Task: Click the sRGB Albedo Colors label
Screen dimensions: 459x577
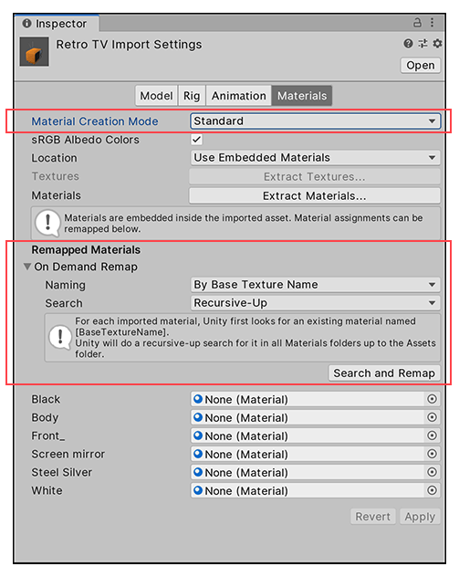Action: tap(86, 140)
